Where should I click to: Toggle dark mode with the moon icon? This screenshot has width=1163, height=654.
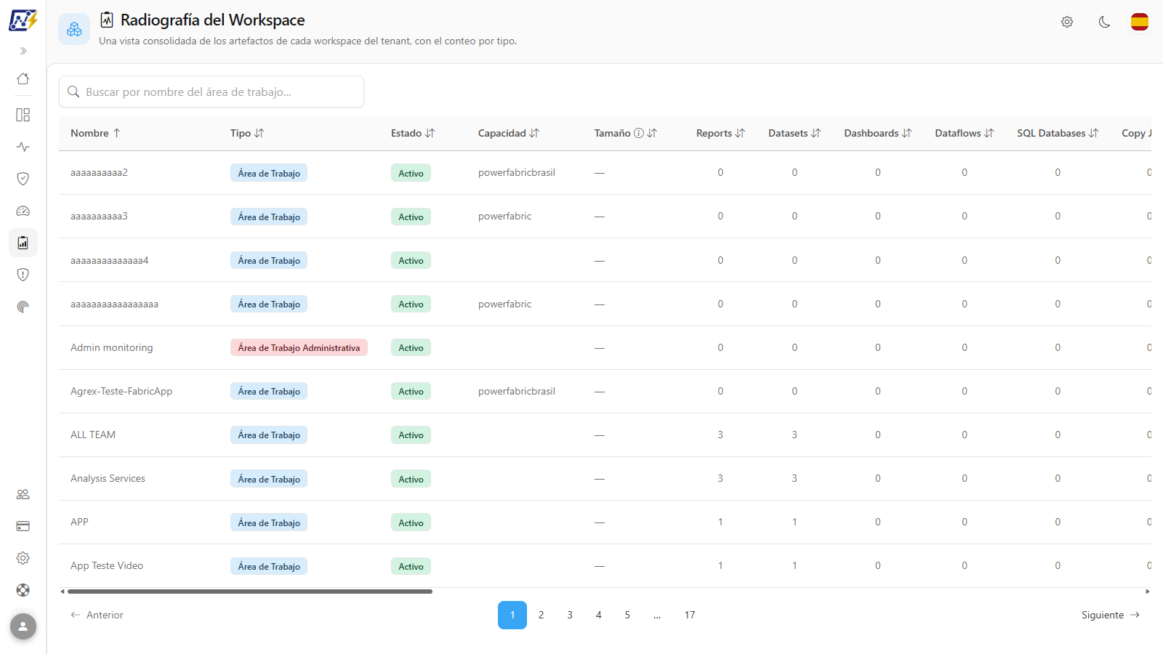1104,22
